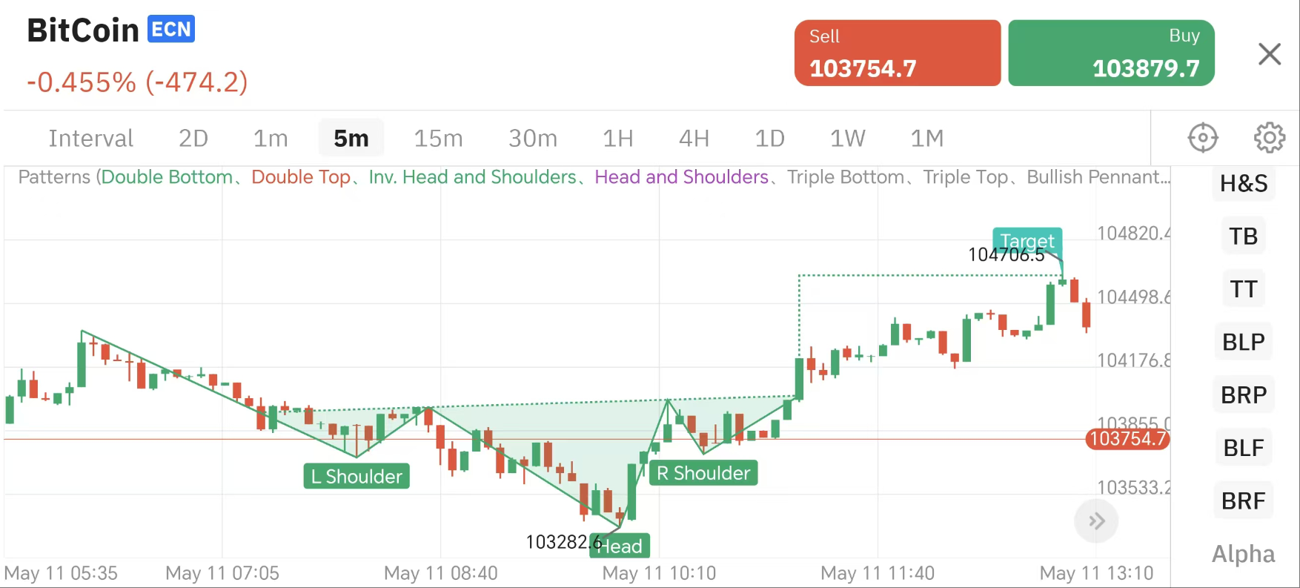Toggle the TT pattern button

1244,289
